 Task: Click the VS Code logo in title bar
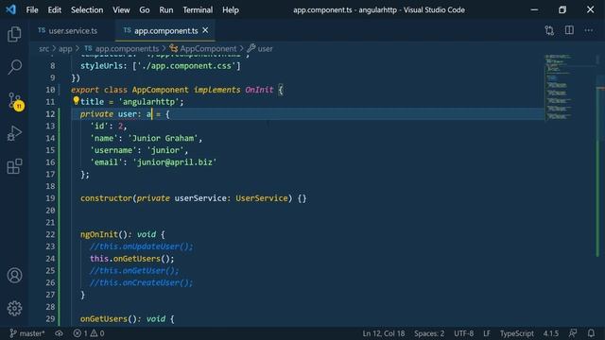click(10, 9)
